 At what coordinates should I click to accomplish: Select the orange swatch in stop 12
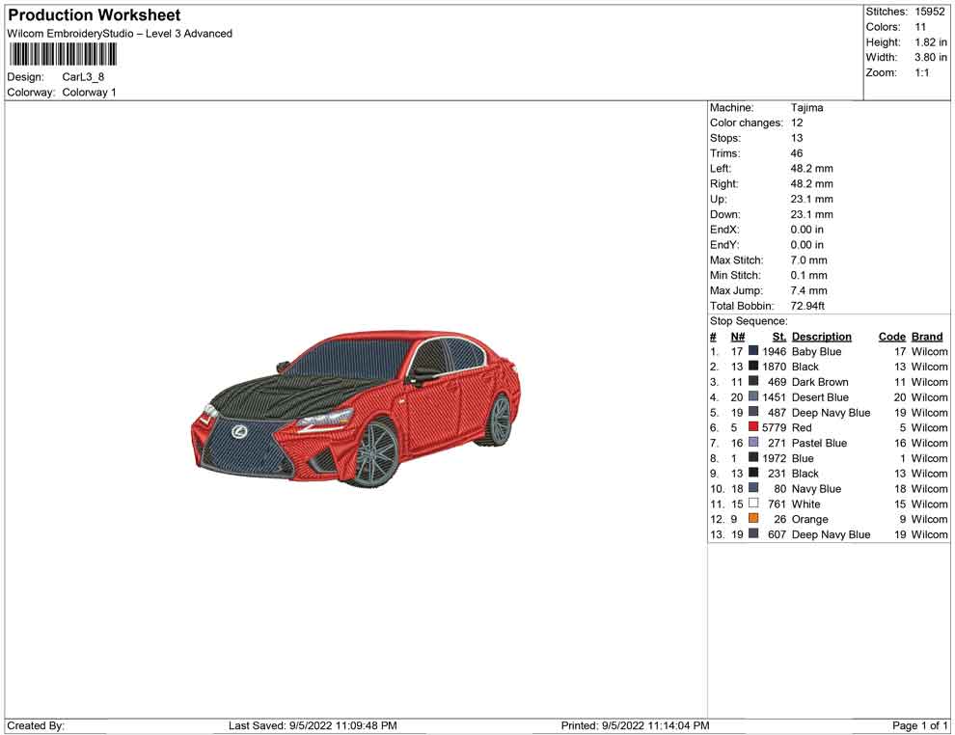pos(753,519)
